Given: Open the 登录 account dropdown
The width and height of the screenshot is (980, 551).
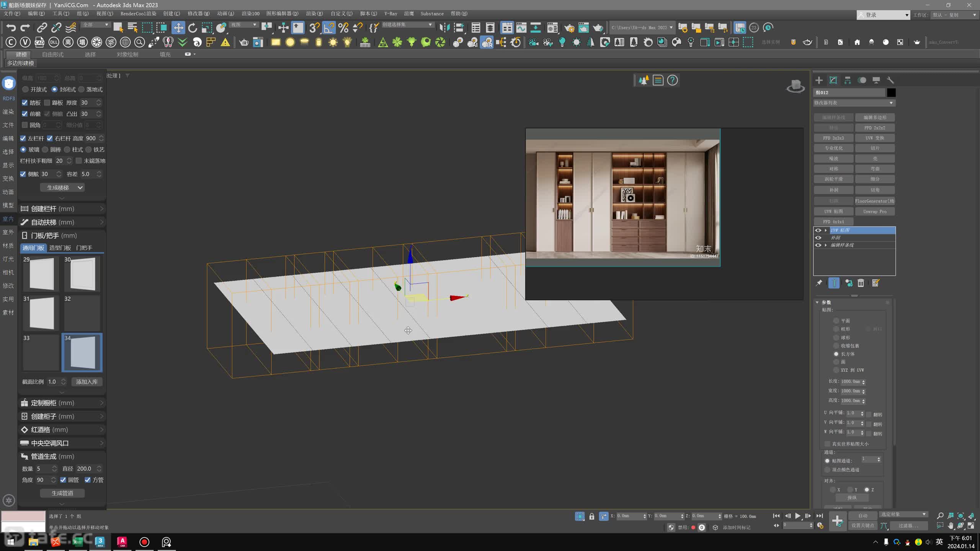Looking at the screenshot, I should click(883, 15).
